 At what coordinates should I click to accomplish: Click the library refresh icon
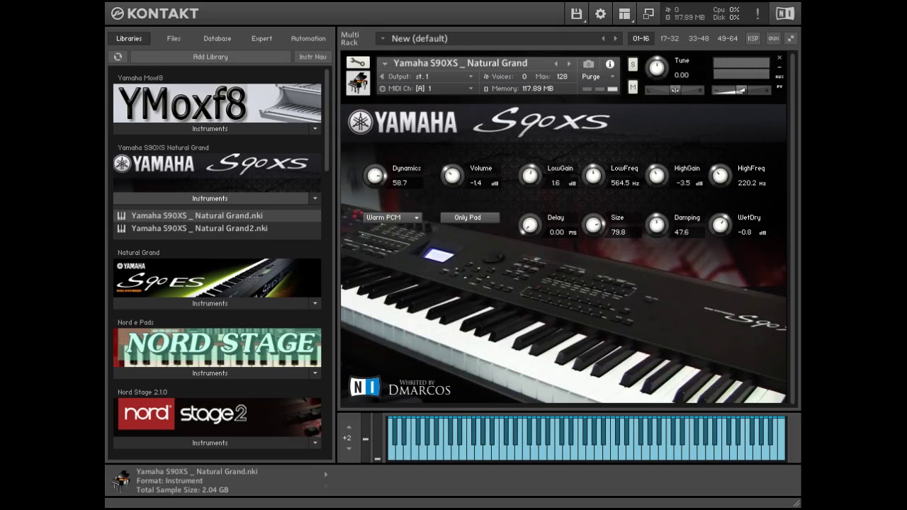[x=118, y=57]
